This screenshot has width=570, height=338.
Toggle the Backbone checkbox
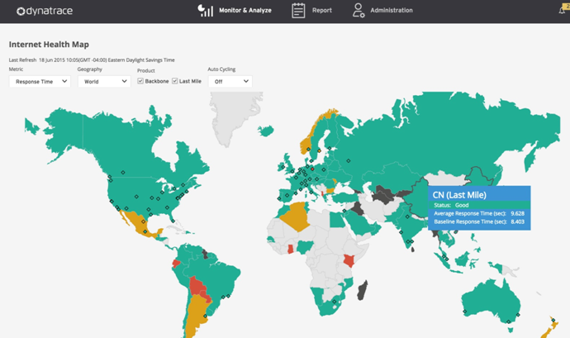tap(140, 82)
